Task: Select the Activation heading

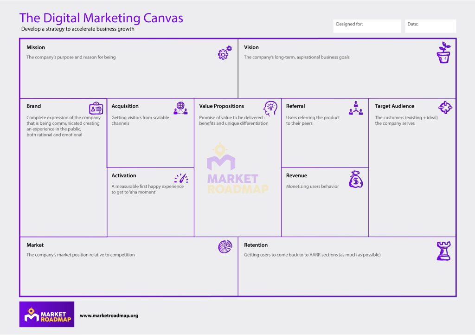Action: click(123, 175)
